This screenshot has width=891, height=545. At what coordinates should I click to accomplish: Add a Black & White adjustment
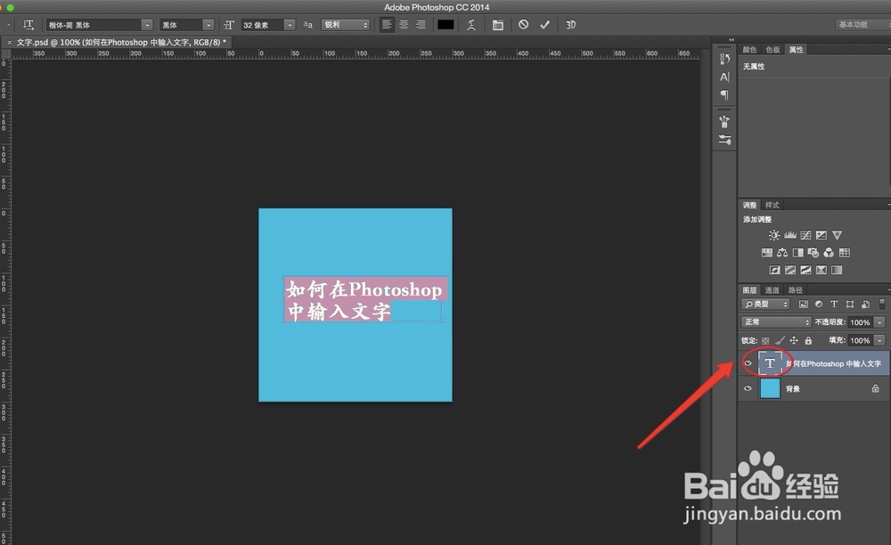(797, 253)
